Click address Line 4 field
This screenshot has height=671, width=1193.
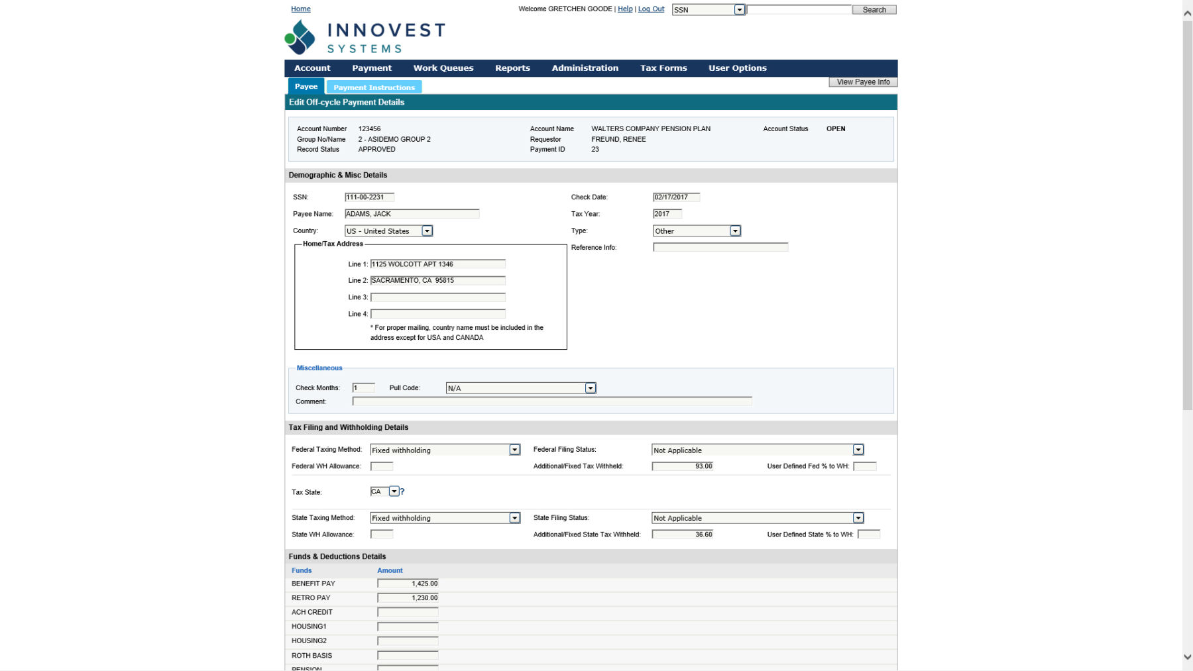[437, 314]
